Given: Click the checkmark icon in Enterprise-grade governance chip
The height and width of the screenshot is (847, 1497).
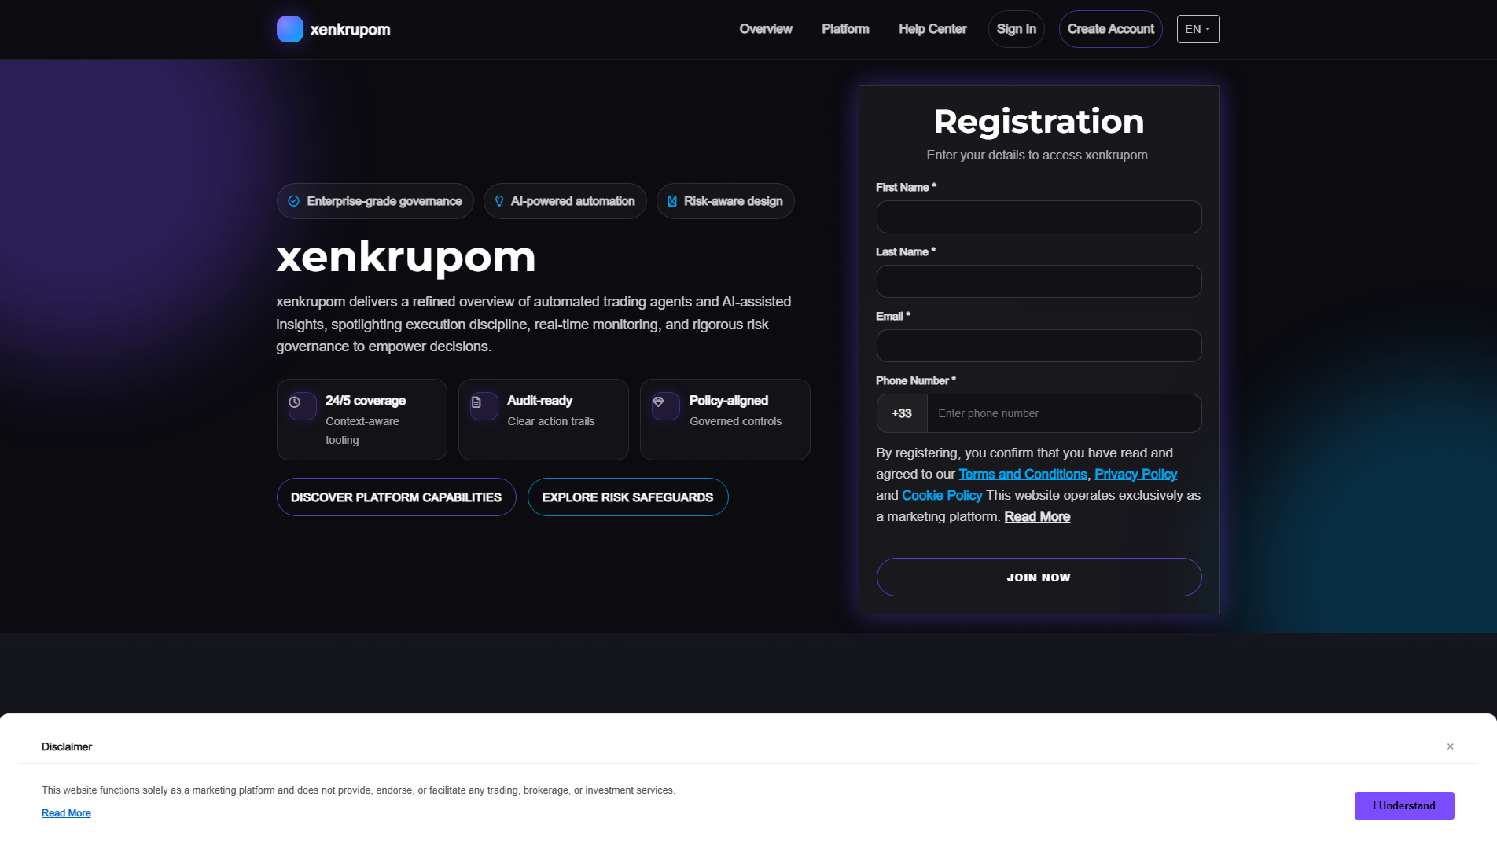Looking at the screenshot, I should click(293, 201).
